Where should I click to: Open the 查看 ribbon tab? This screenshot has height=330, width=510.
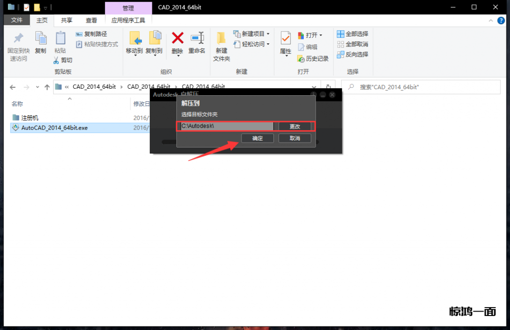[92, 20]
